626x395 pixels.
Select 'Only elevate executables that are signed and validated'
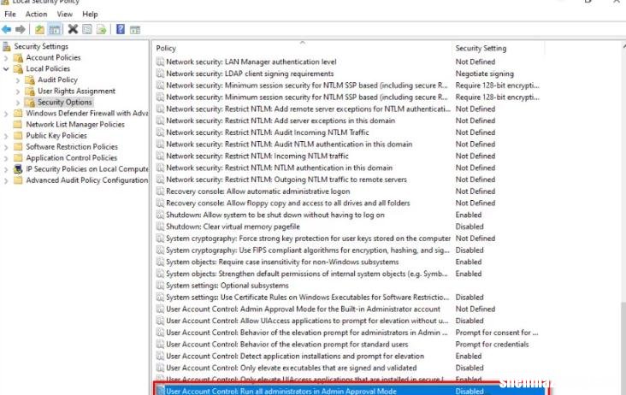coord(291,368)
